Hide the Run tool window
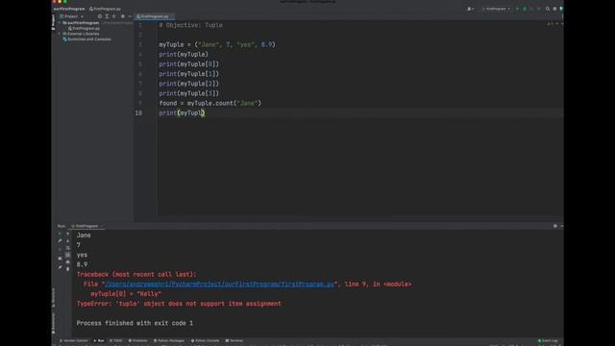615x346 pixels. click(561, 226)
